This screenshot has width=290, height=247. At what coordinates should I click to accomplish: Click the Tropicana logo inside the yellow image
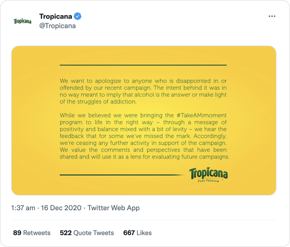pyautogui.click(x=208, y=174)
